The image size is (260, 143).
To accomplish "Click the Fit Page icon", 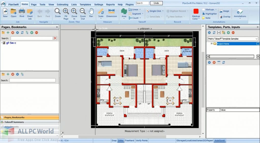I will pos(66,11).
